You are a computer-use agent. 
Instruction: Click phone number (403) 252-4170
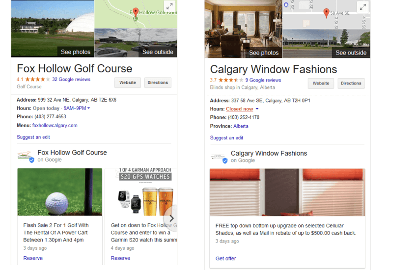click(x=244, y=117)
